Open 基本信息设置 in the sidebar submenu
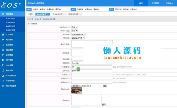 coord(11,18)
